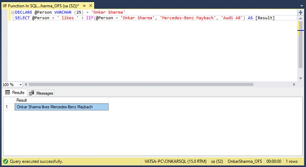Image resolution: width=306 pixels, height=167 pixels.
Task: Click the vertical scrollbar up arrow
Action: [x=300, y=18]
